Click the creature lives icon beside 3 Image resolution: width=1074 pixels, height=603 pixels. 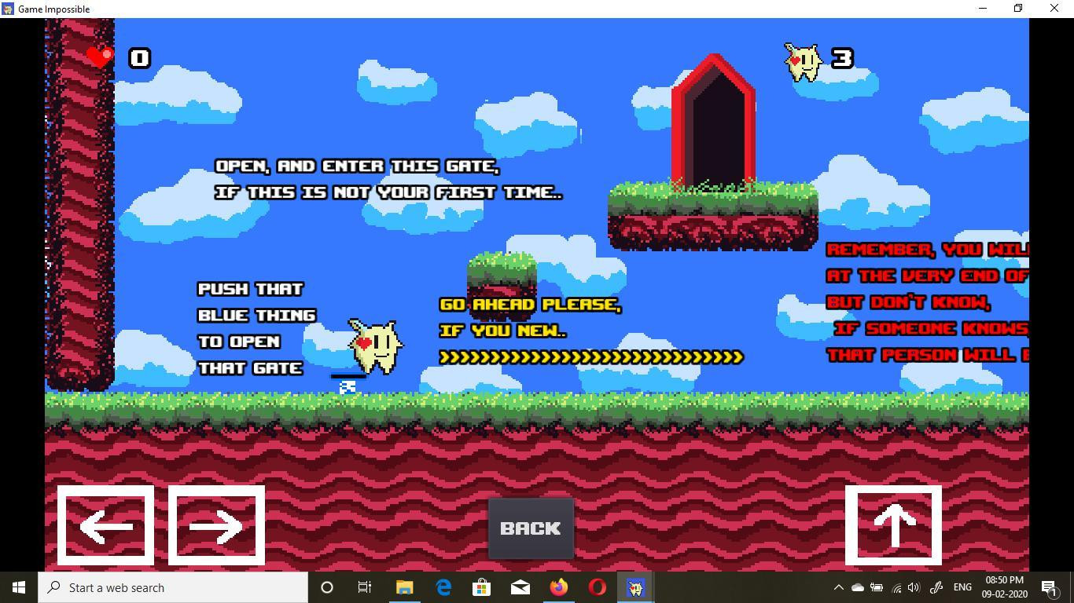pyautogui.click(x=803, y=62)
